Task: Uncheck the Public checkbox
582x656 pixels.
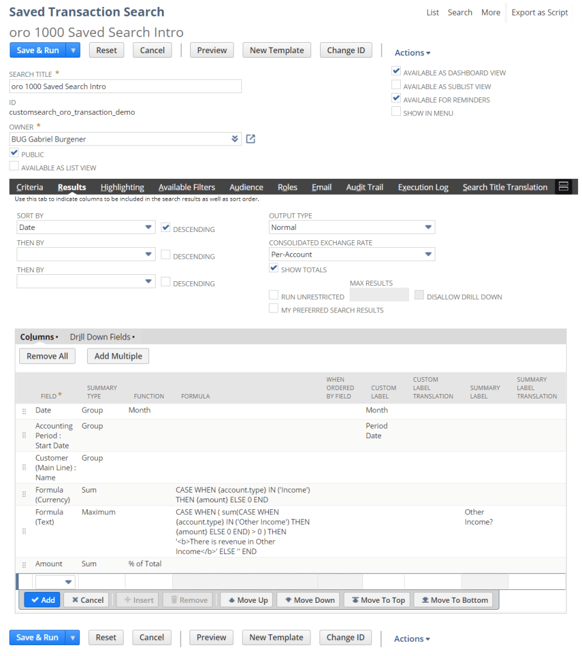Action: pos(14,152)
